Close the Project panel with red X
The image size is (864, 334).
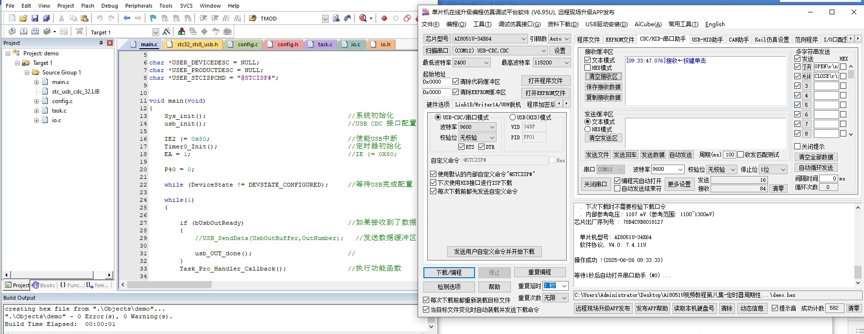tap(110, 42)
